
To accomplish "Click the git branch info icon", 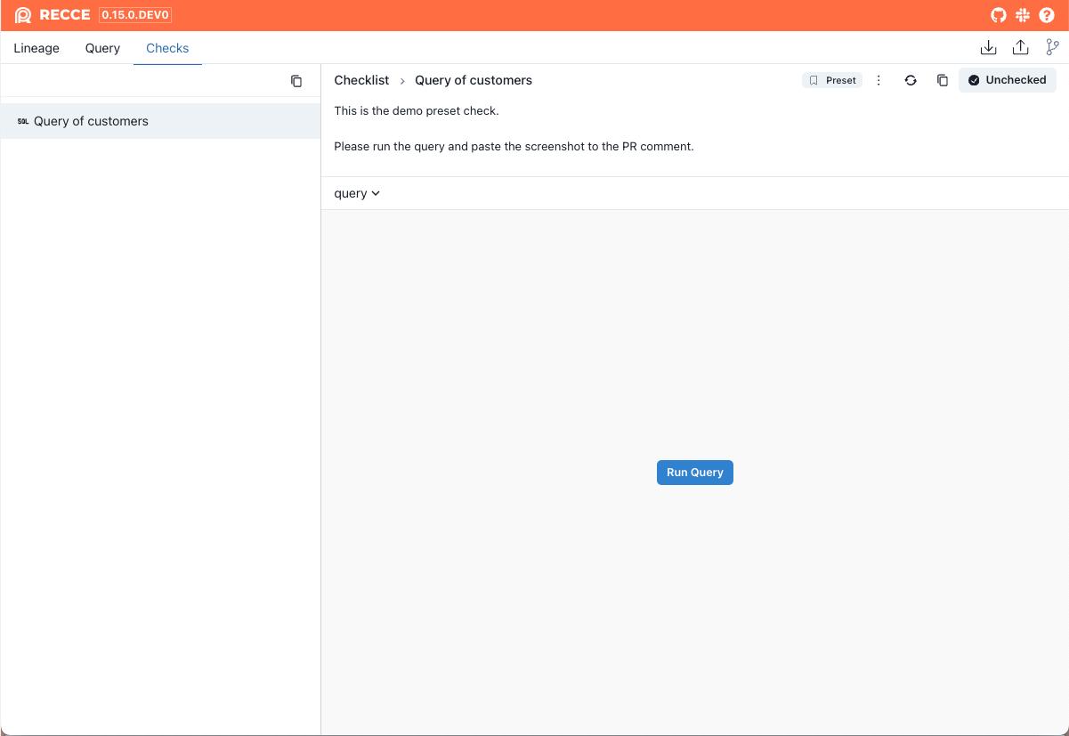I will (x=1053, y=48).
